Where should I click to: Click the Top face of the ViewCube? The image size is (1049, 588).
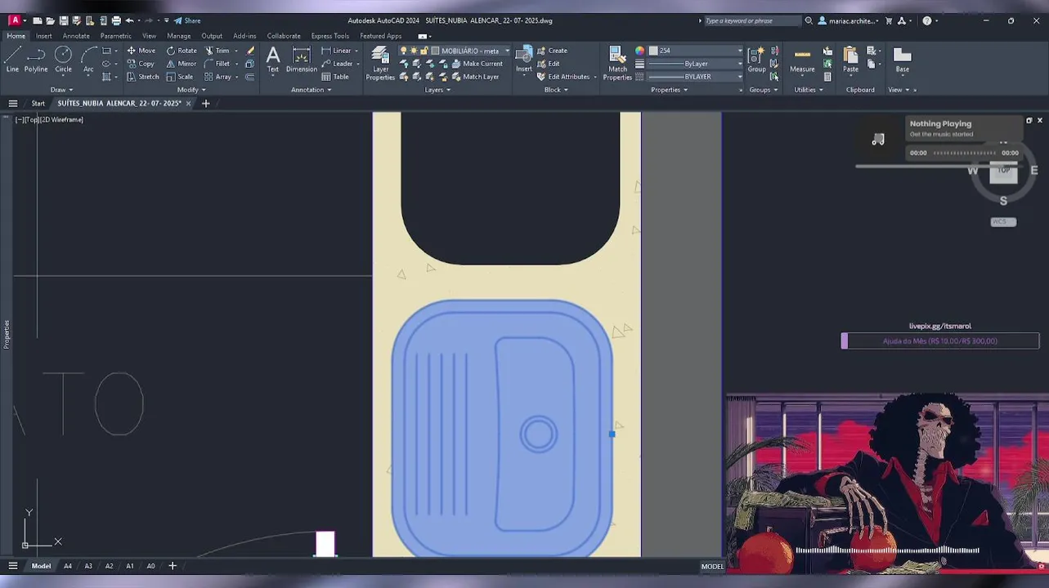[1003, 171]
